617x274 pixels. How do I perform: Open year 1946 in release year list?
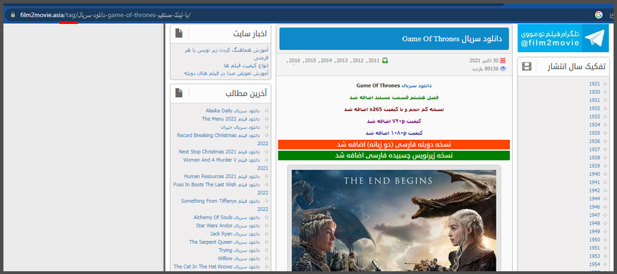coord(594,207)
